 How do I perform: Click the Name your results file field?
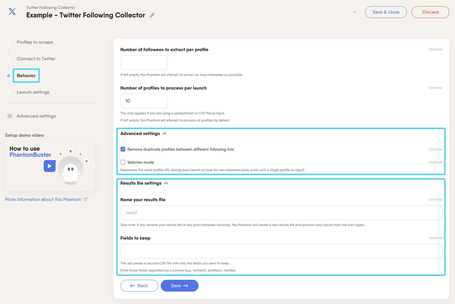pyautogui.click(x=281, y=213)
